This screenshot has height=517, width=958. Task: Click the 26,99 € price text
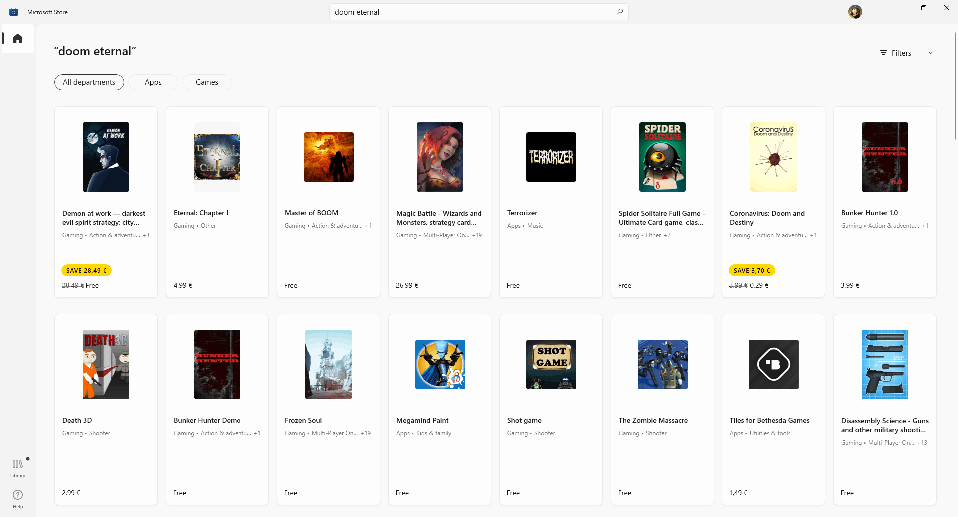click(407, 285)
